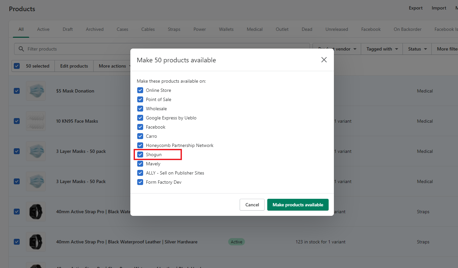Open 3 Layer Masks - 50 pack product name
This screenshot has height=268, width=458.
(x=81, y=151)
